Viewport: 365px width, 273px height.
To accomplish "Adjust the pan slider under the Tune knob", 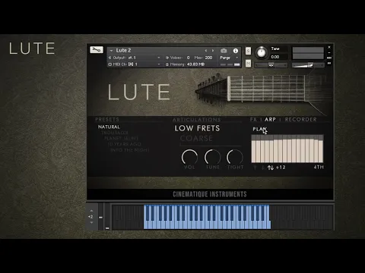I will click(x=271, y=65).
